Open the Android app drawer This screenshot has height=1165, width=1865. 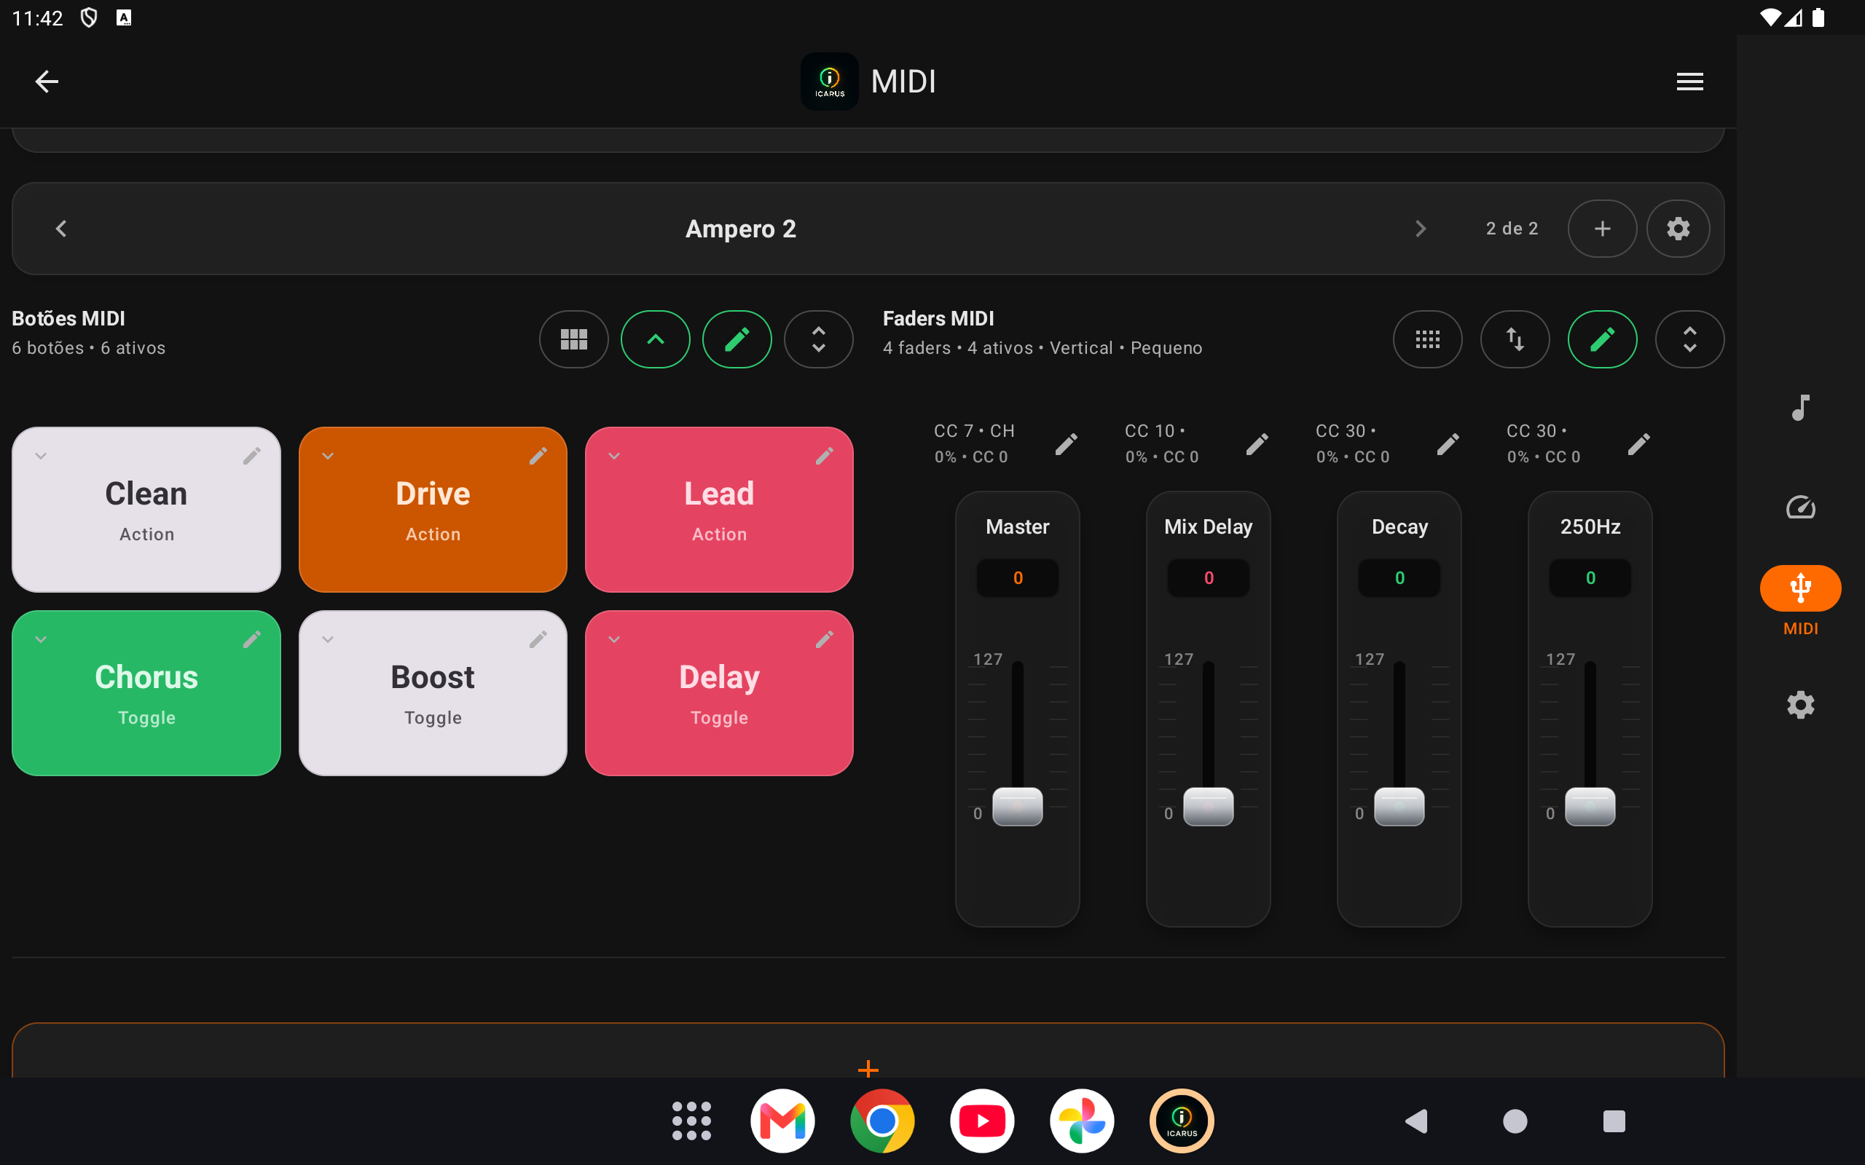(x=691, y=1121)
